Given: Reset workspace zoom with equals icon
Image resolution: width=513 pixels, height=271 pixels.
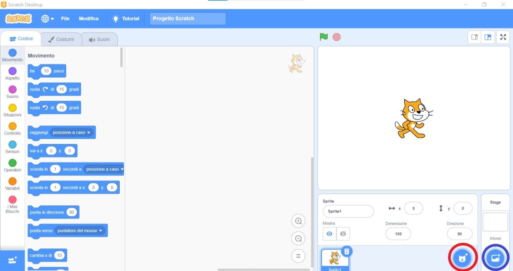Looking at the screenshot, I should (x=298, y=256).
